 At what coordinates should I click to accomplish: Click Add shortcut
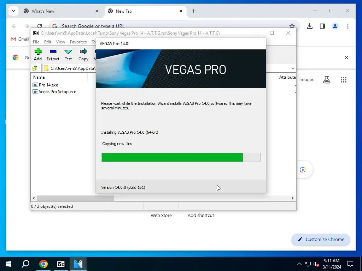click(x=201, y=216)
